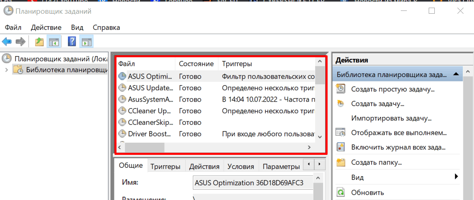Click the Создать простую задачу icon
This screenshot has height=200, width=474.
(341, 89)
